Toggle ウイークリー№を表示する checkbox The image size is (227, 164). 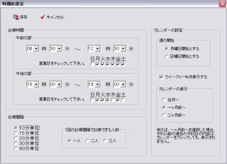tap(161, 77)
